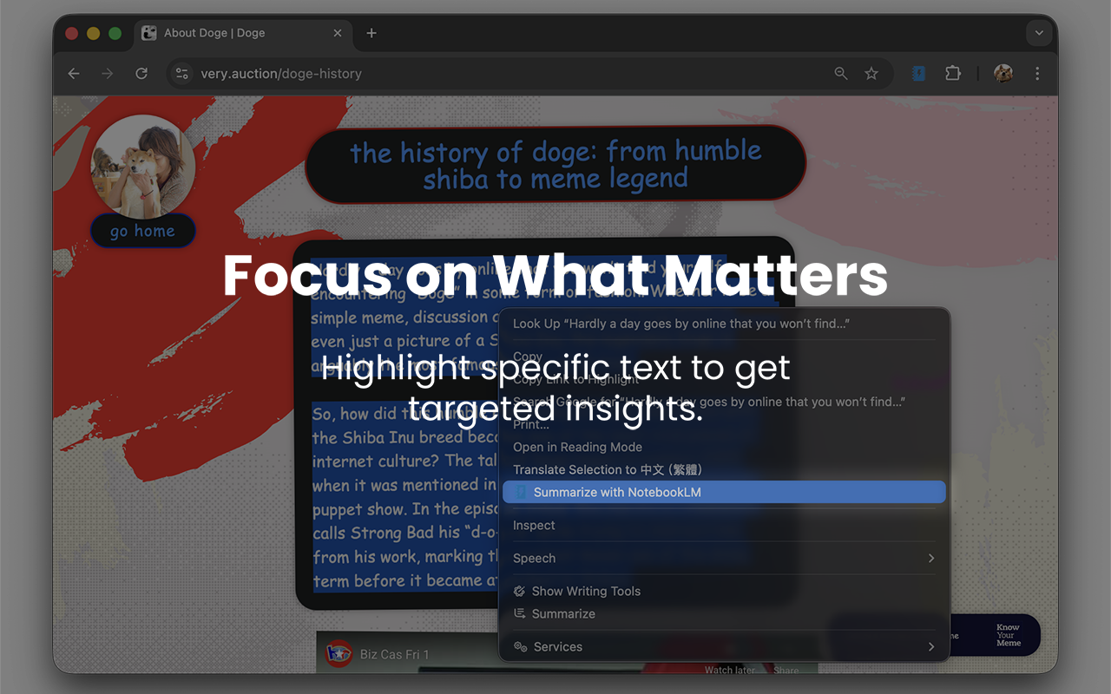The height and width of the screenshot is (694, 1111).
Task: Click the zoom magnifier icon in address bar
Action: pyautogui.click(x=841, y=74)
